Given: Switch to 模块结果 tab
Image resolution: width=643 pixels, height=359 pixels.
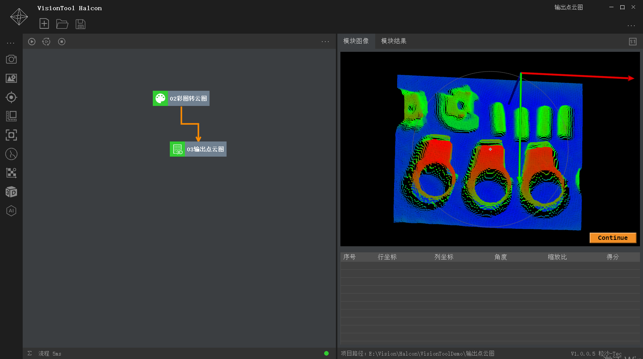Looking at the screenshot, I should [394, 41].
